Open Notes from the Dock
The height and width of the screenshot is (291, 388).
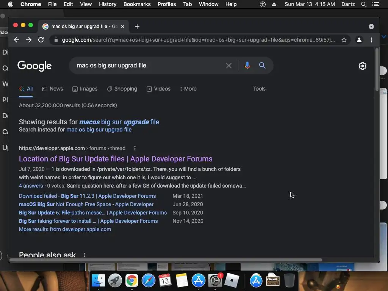click(182, 281)
